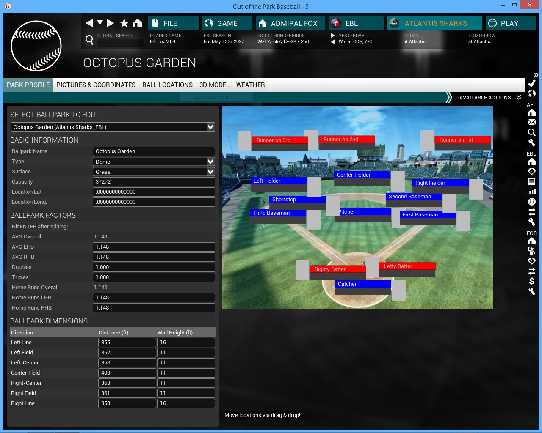The height and width of the screenshot is (433, 542).
Task: Click the EBL section diamond icon
Action: coord(532,171)
